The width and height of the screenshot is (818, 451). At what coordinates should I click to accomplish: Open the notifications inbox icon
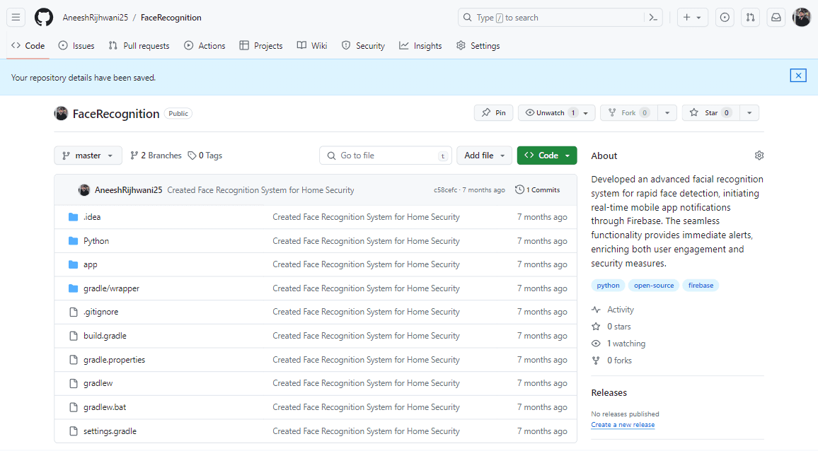point(776,17)
